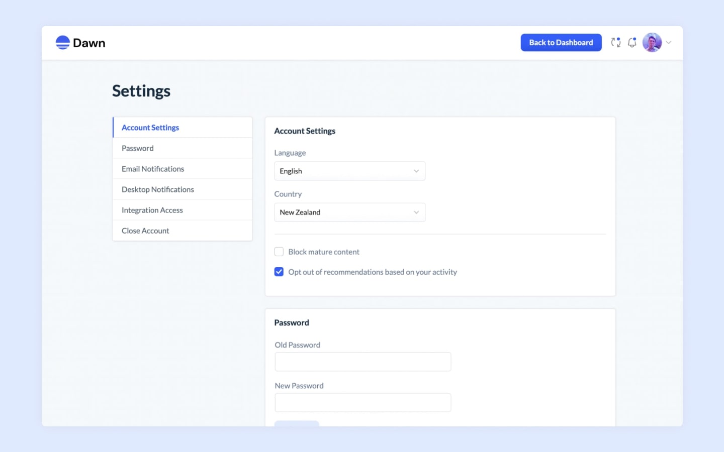Open the Close Account page
Image resolution: width=724 pixels, height=452 pixels.
click(x=145, y=231)
